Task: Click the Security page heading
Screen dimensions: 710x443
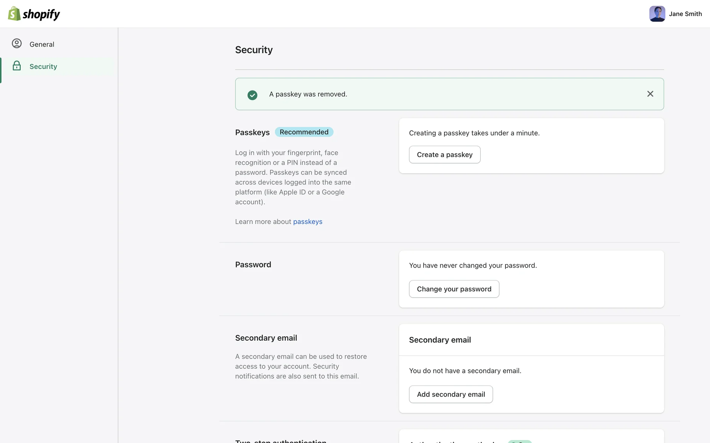Action: tap(254, 50)
